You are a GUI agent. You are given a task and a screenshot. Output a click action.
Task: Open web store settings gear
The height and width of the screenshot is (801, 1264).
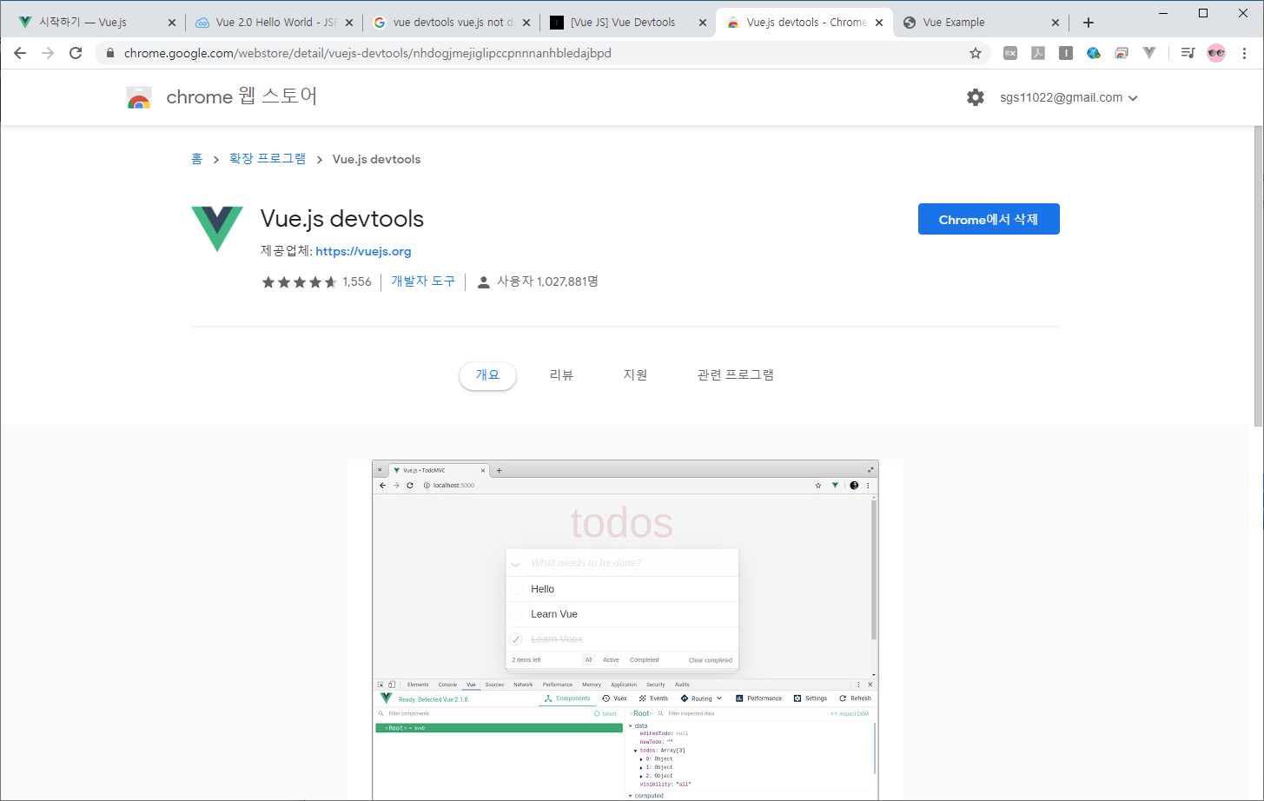976,97
